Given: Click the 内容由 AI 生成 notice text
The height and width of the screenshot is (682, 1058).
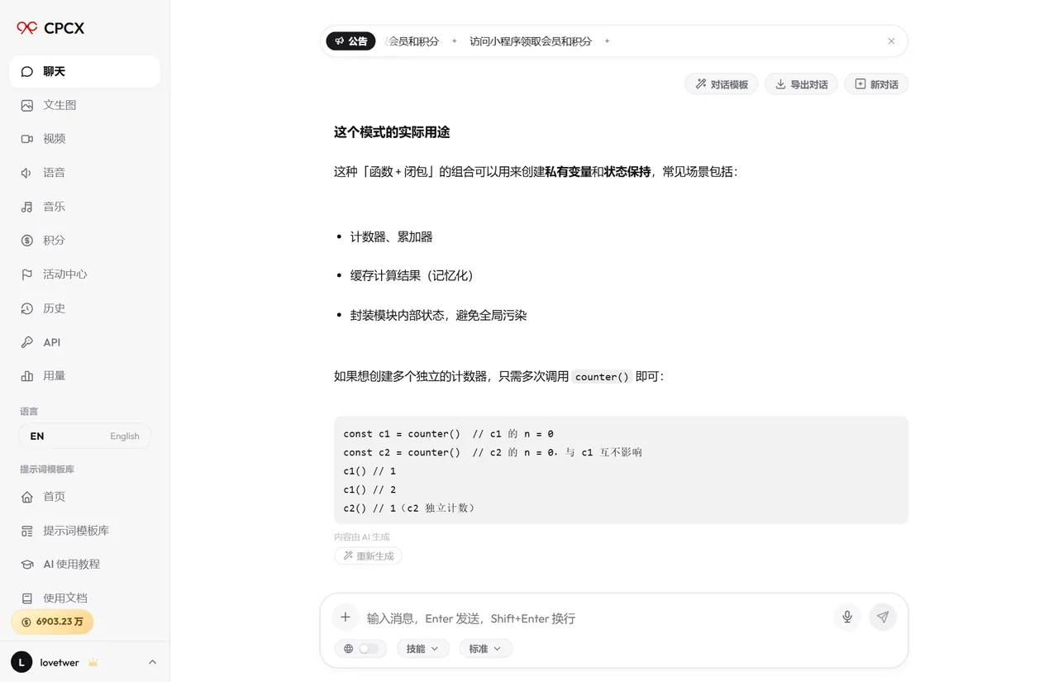Looking at the screenshot, I should pos(362,537).
